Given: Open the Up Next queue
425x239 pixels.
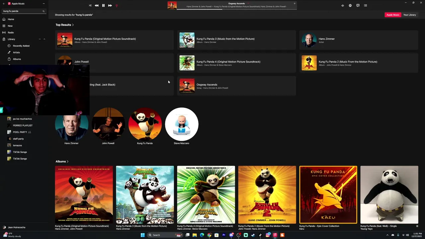Looking at the screenshot, I should 365,5.
